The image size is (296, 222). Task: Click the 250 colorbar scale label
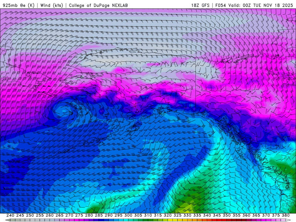[x=30, y=215]
